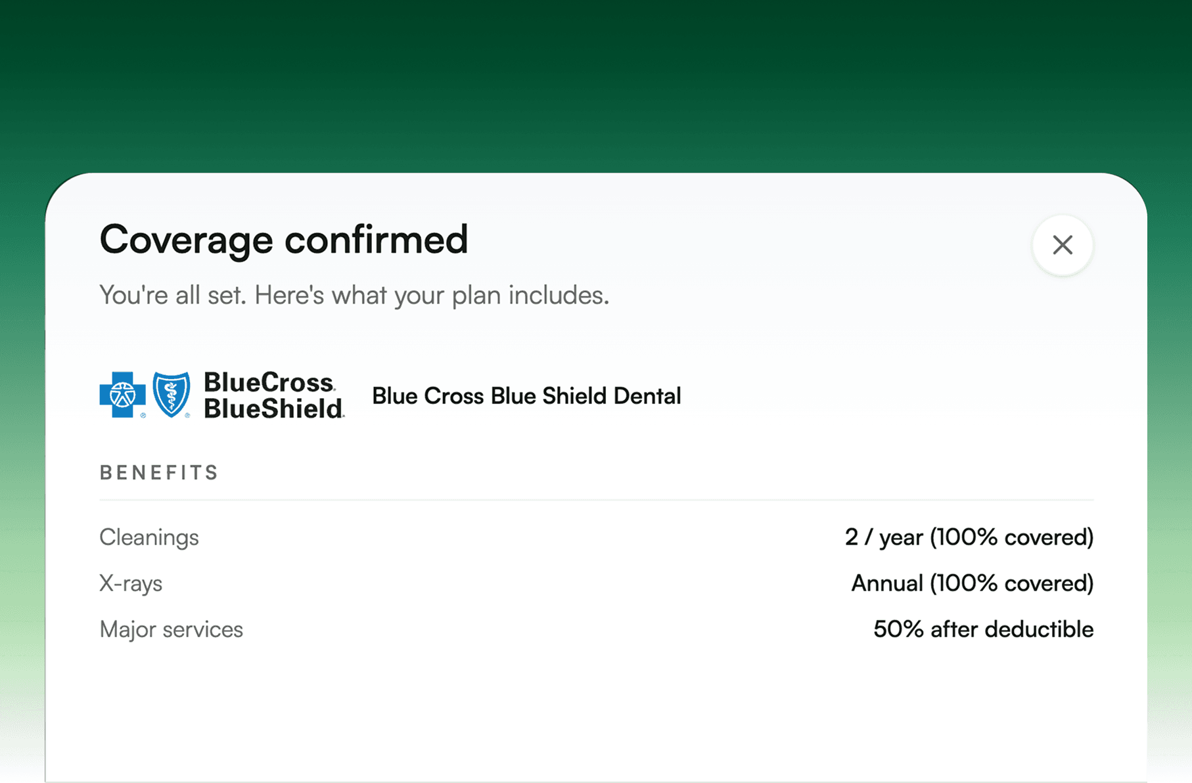The width and height of the screenshot is (1192, 783).
Task: Select the Cleanings benefit label
Action: [x=149, y=537]
